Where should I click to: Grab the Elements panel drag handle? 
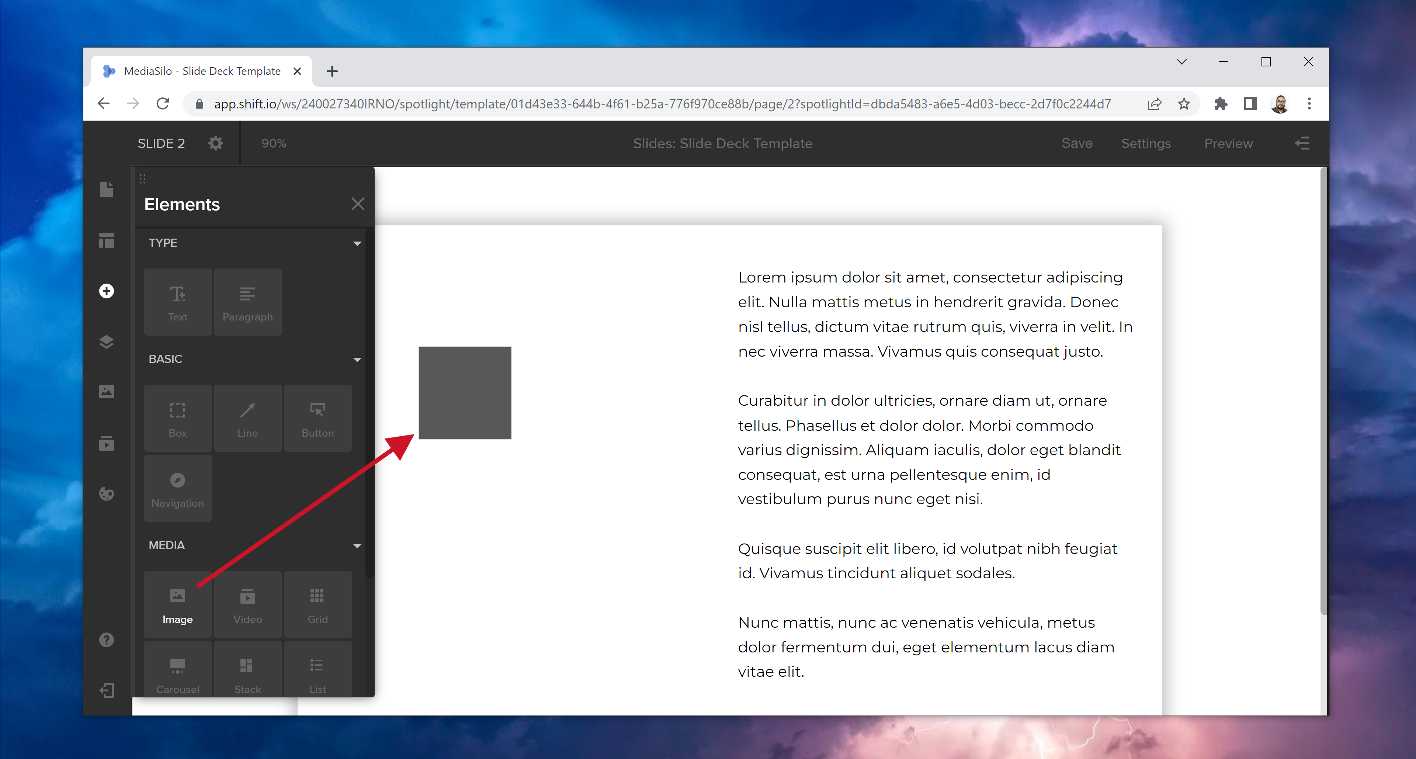pos(142,179)
